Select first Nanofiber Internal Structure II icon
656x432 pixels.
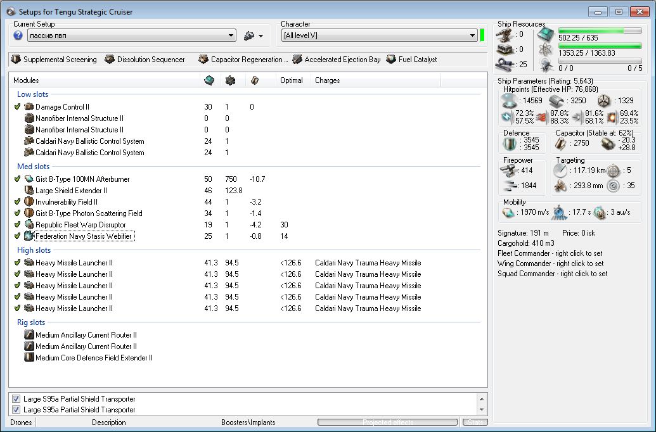point(29,118)
